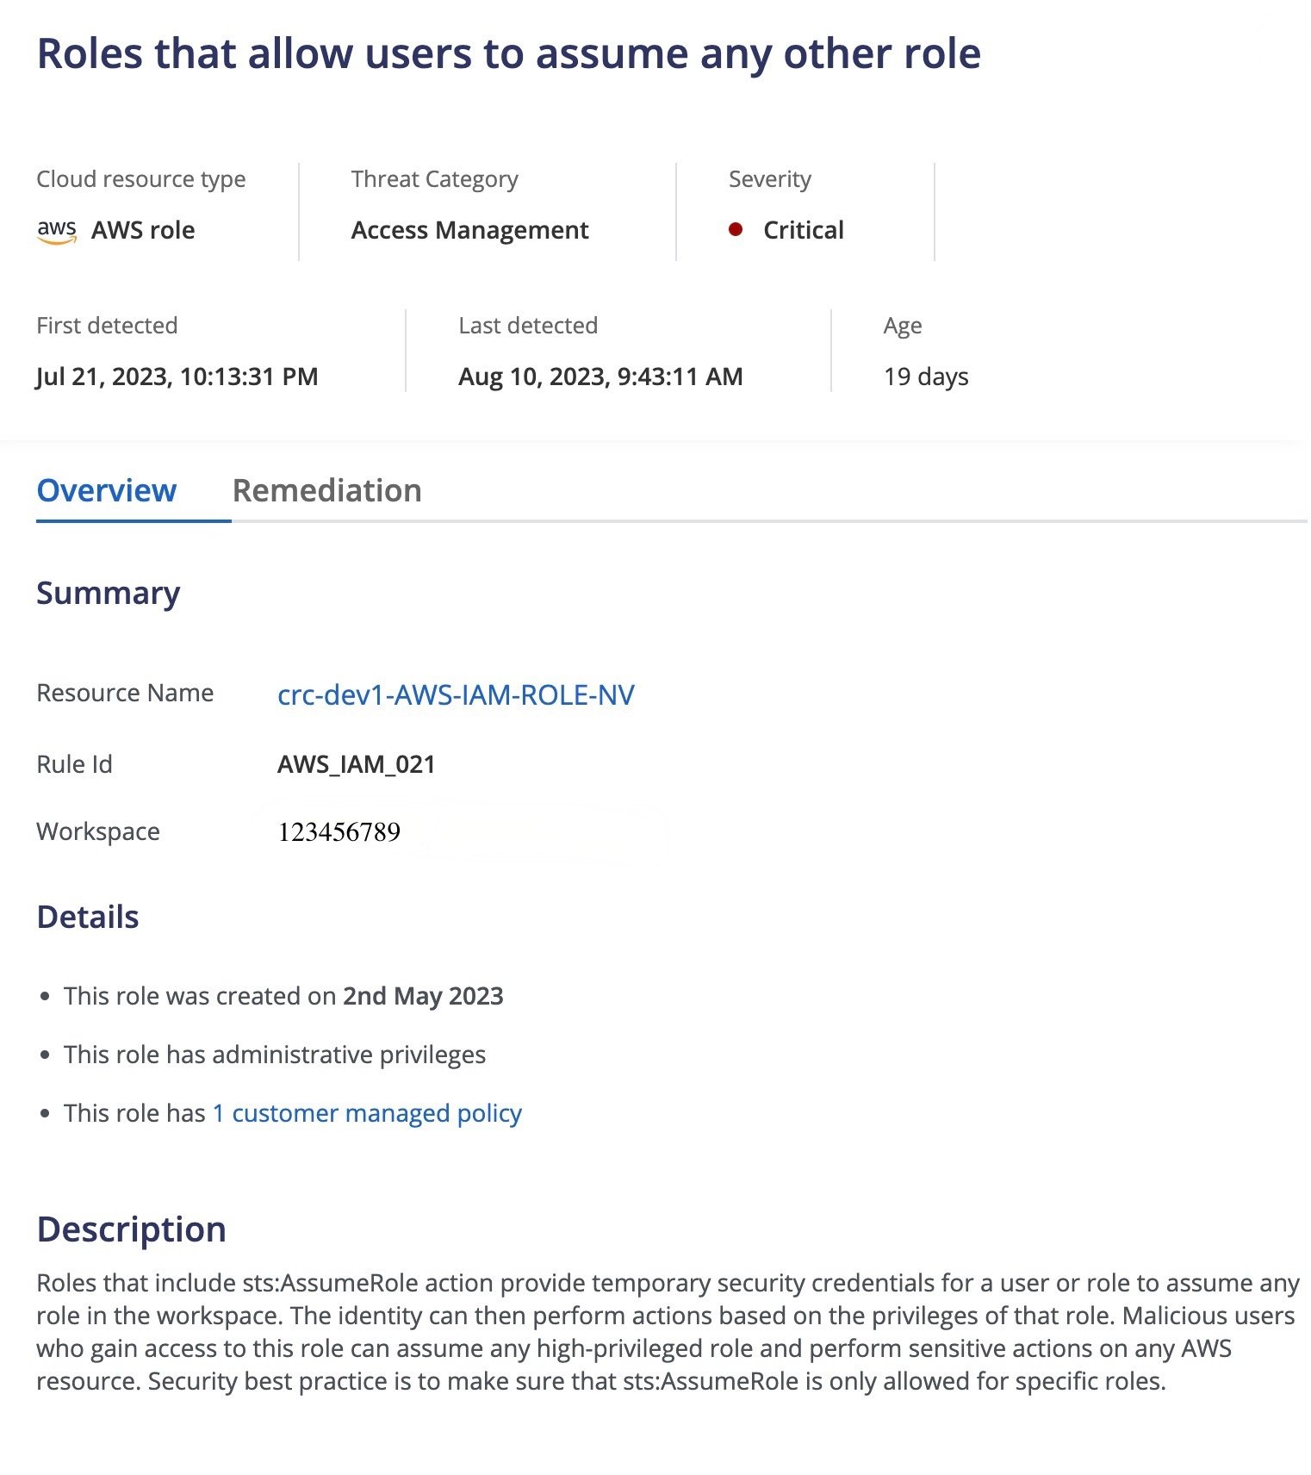Click the Description section heading
This screenshot has width=1311, height=1475.
click(132, 1229)
